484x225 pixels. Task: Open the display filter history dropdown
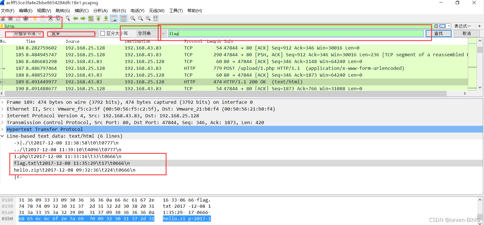[449, 26]
